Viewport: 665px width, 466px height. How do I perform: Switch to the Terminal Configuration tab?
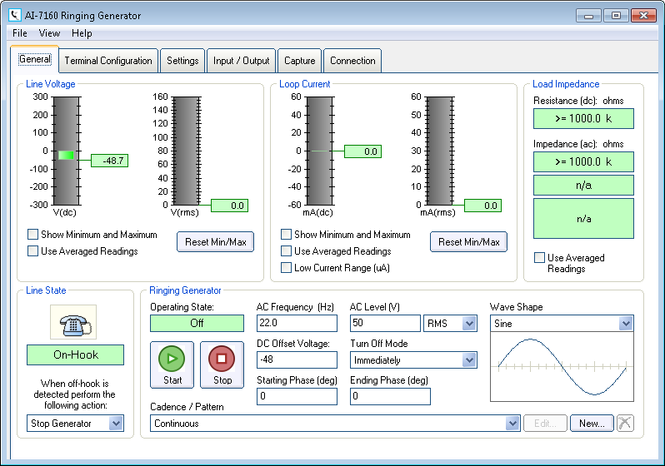click(x=108, y=61)
